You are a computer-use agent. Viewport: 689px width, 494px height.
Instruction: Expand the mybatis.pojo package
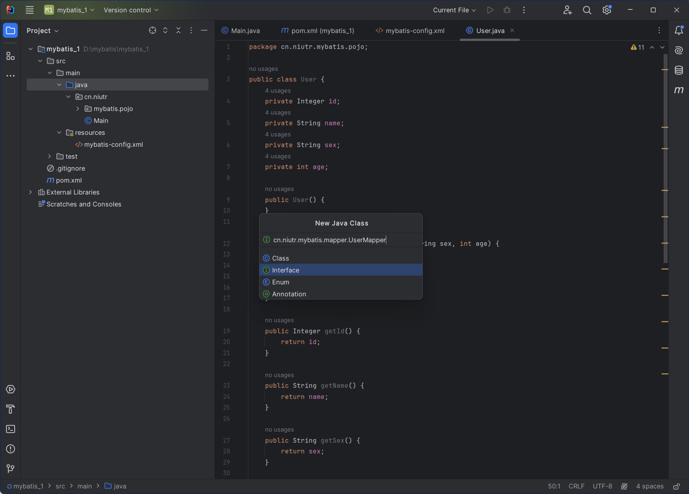(78, 109)
